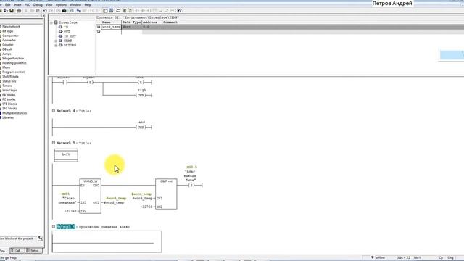Open Converter category in catalog

pos(9,41)
